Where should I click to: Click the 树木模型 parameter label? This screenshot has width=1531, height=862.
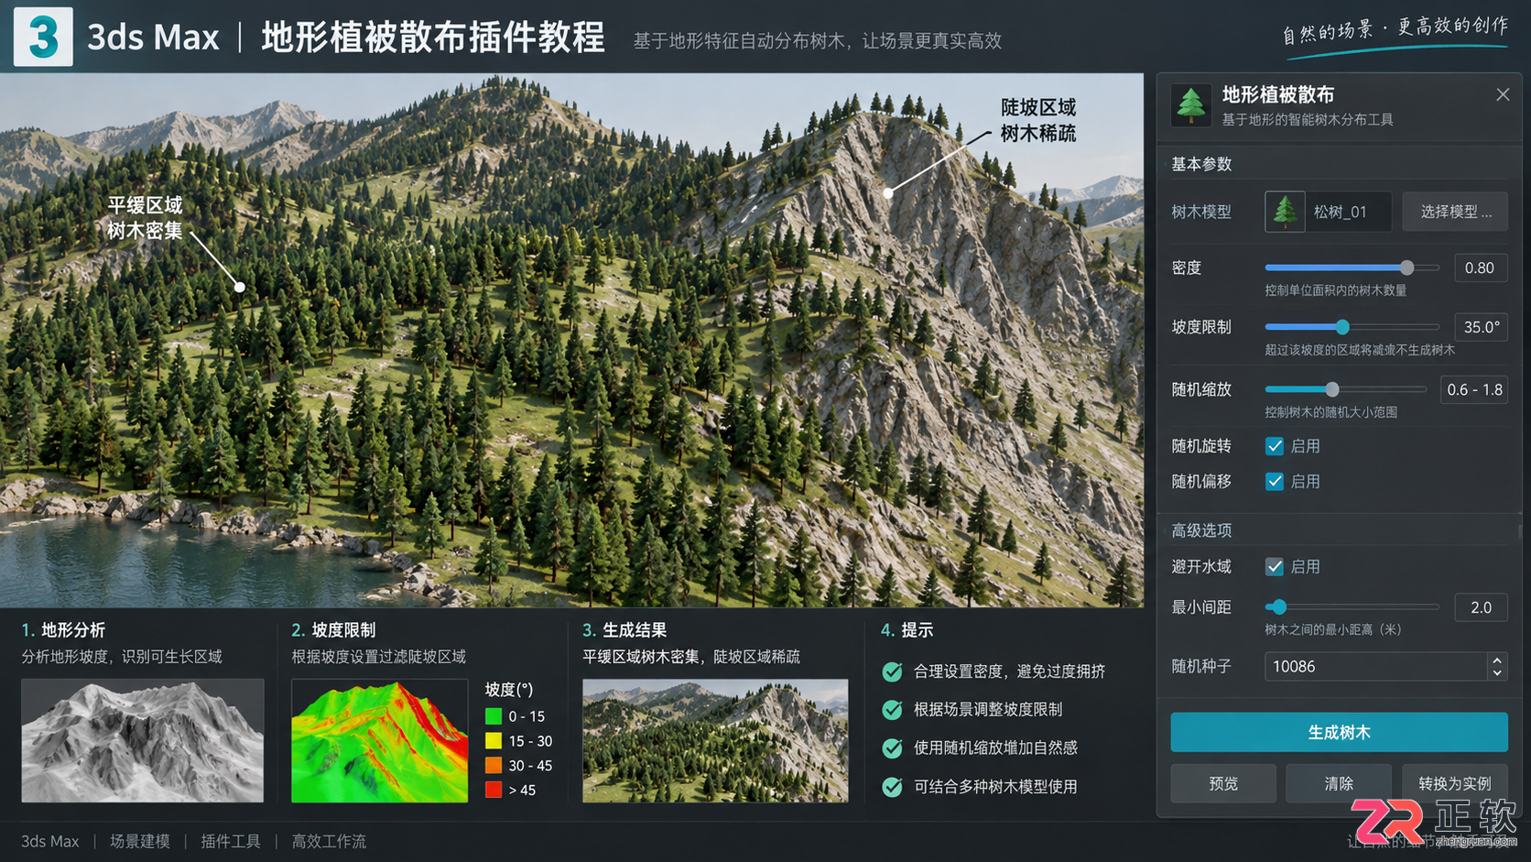click(1201, 212)
